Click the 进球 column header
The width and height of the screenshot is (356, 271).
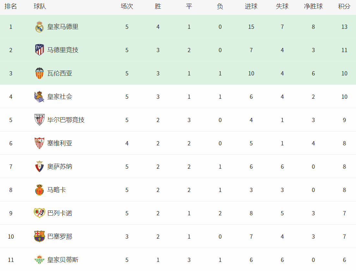coord(251,6)
